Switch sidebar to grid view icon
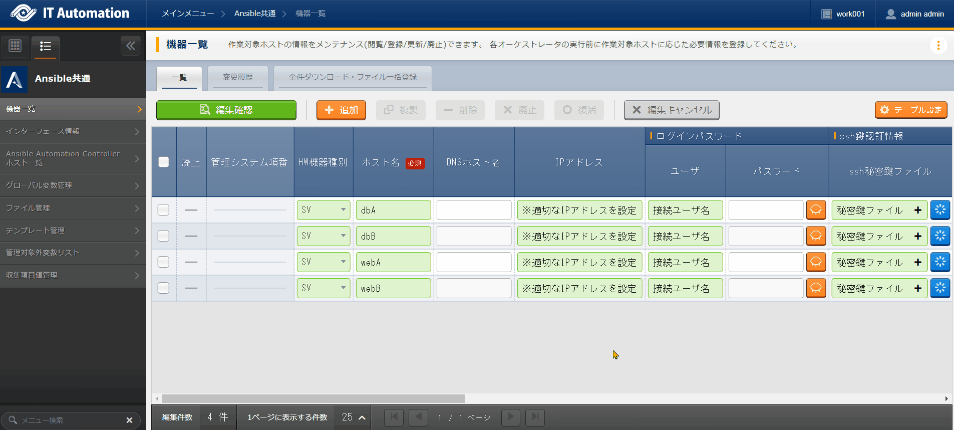The image size is (954, 430). pyautogui.click(x=15, y=46)
